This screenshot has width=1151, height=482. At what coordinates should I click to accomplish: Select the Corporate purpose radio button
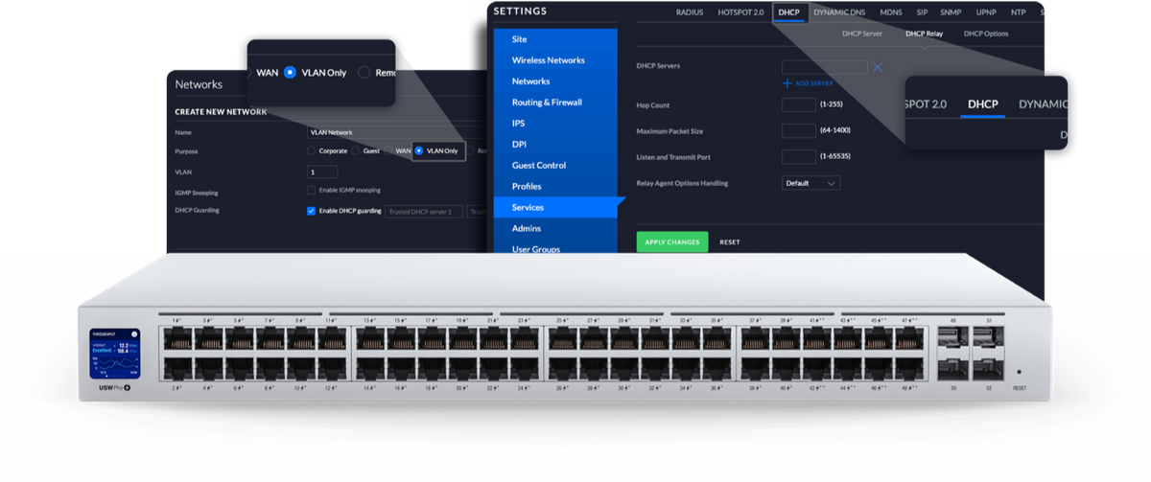click(x=311, y=151)
